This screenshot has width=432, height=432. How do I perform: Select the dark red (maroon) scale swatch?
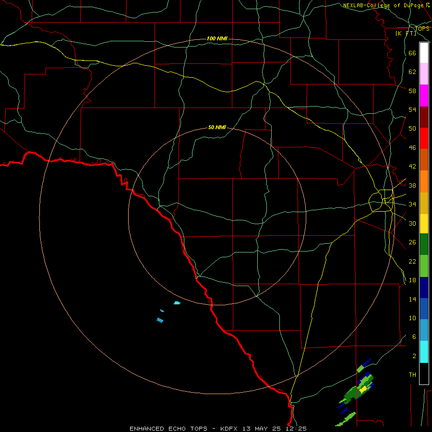[x=424, y=117]
